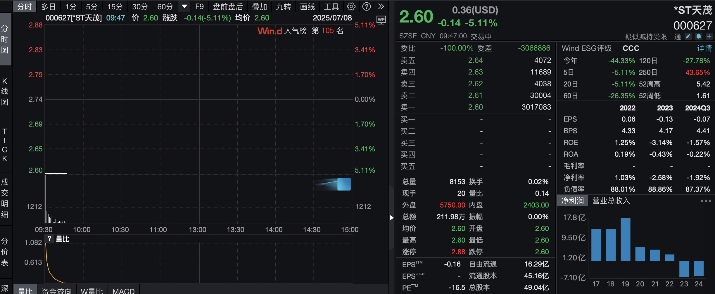Image resolution: width=715 pixels, height=294 pixels.
Task: Add stock to watchlist with the plus icon
Action: [709, 37]
